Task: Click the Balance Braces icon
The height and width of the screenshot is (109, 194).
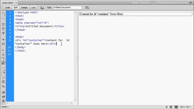Action: (x=3, y=44)
